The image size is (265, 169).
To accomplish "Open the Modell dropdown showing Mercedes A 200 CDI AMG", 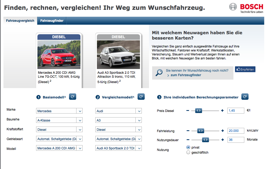I will coord(59,148).
